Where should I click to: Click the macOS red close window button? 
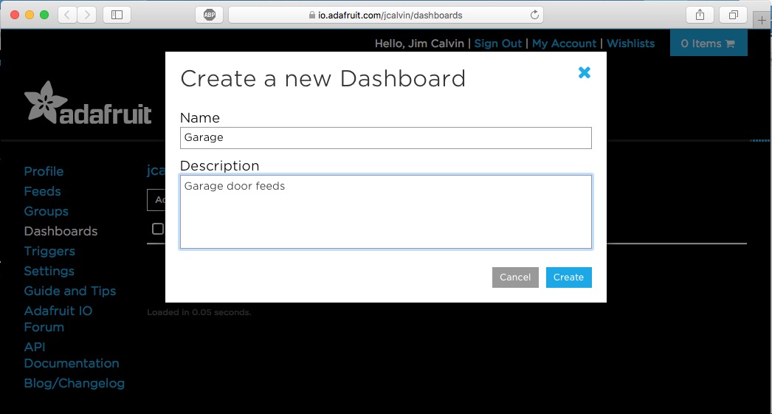[15, 15]
